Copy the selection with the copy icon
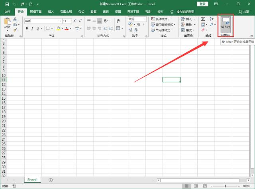The height and width of the screenshot is (189, 255). tap(15, 24)
